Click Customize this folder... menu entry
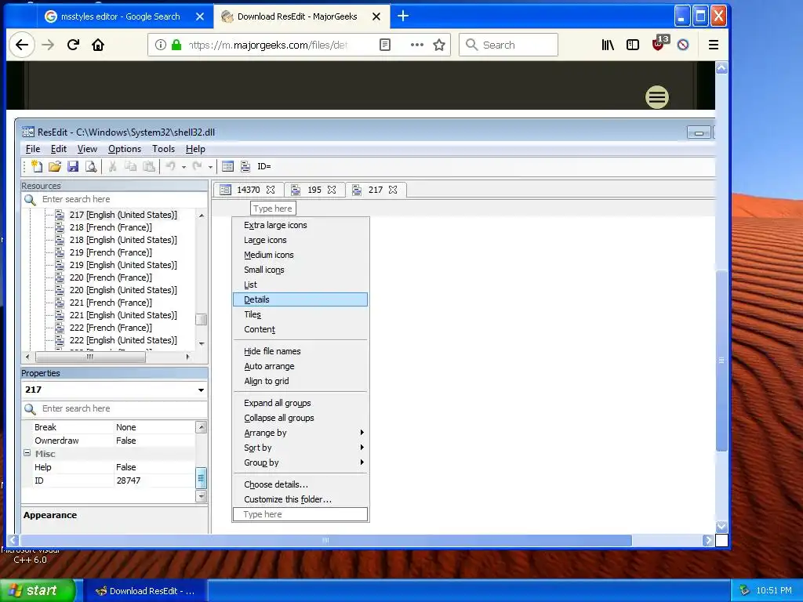The width and height of the screenshot is (803, 602). click(300, 499)
